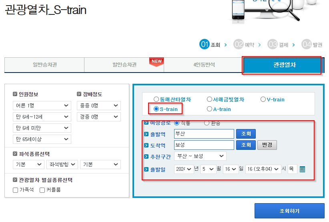Switch to the 할인승차권 tab
Image resolution: width=329 pixels, height=222 pixels.
[124, 65]
